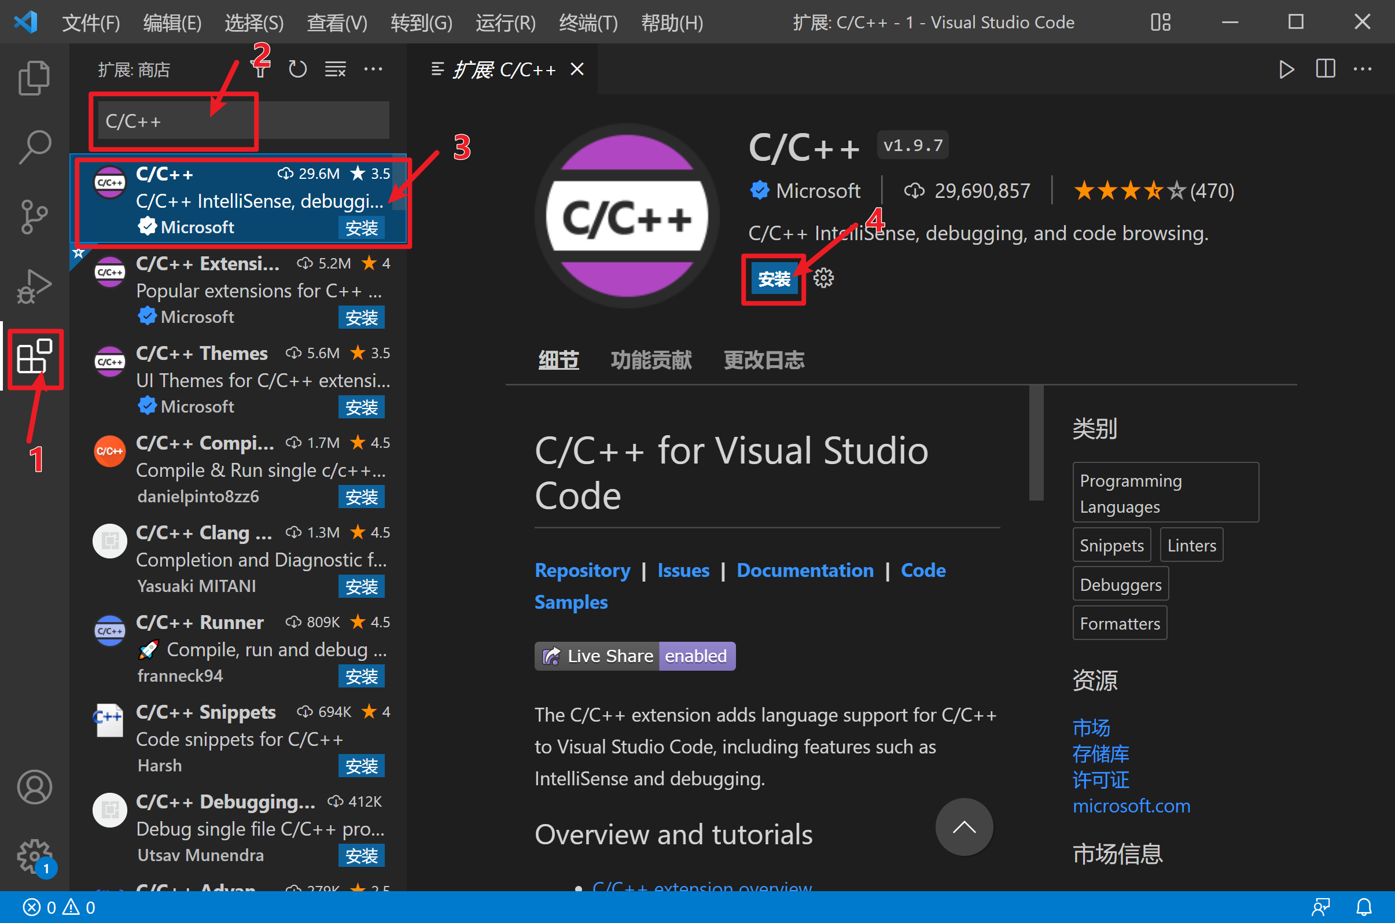The image size is (1395, 923).
Task: Toggle the layout customization control in title bar
Action: click(1160, 23)
